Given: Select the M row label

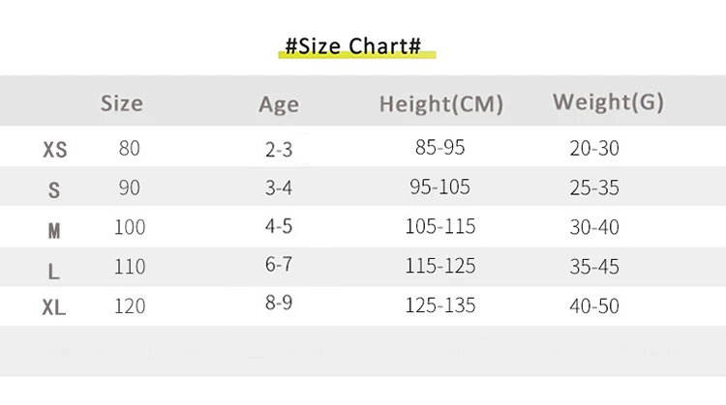Looking at the screenshot, I should pos(54,230).
